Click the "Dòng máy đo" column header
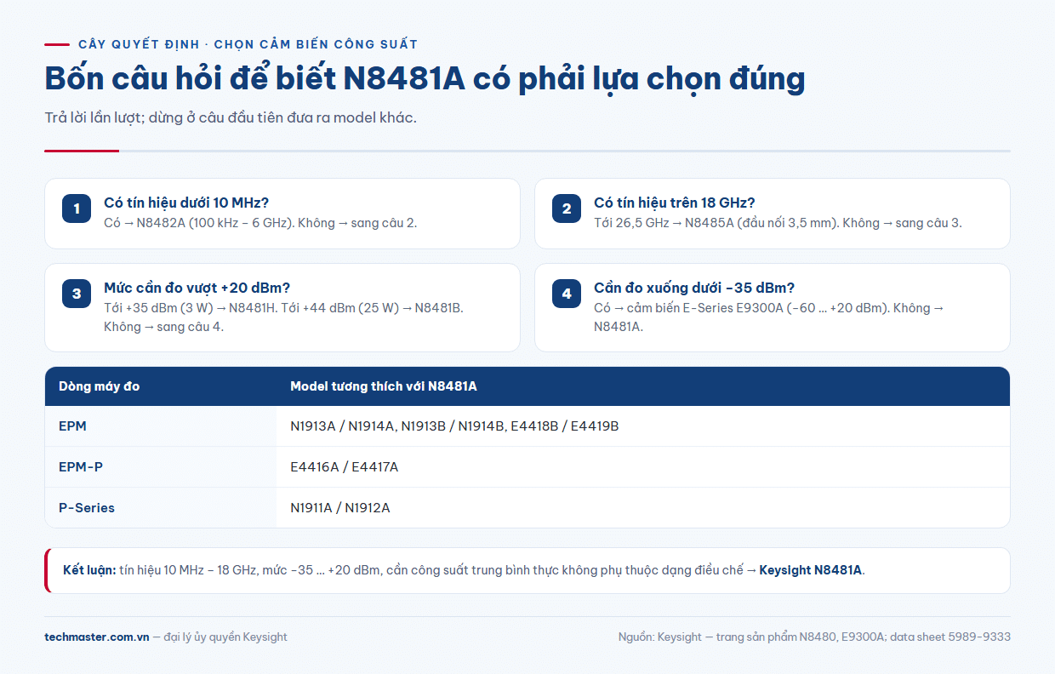 tap(100, 386)
